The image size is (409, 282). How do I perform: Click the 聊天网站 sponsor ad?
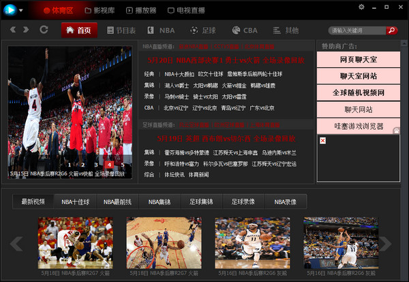point(359,109)
